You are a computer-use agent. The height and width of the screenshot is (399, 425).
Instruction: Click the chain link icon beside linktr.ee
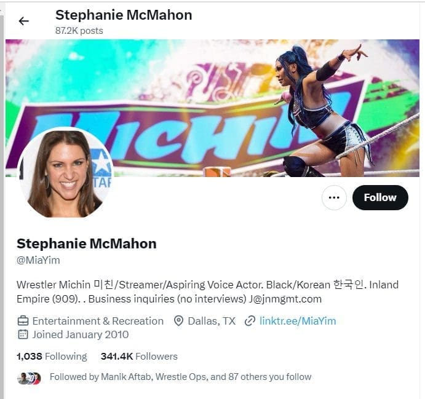coord(250,322)
